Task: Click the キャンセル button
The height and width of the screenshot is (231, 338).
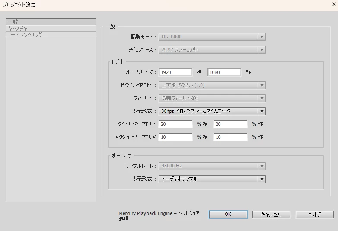Action: (271, 215)
